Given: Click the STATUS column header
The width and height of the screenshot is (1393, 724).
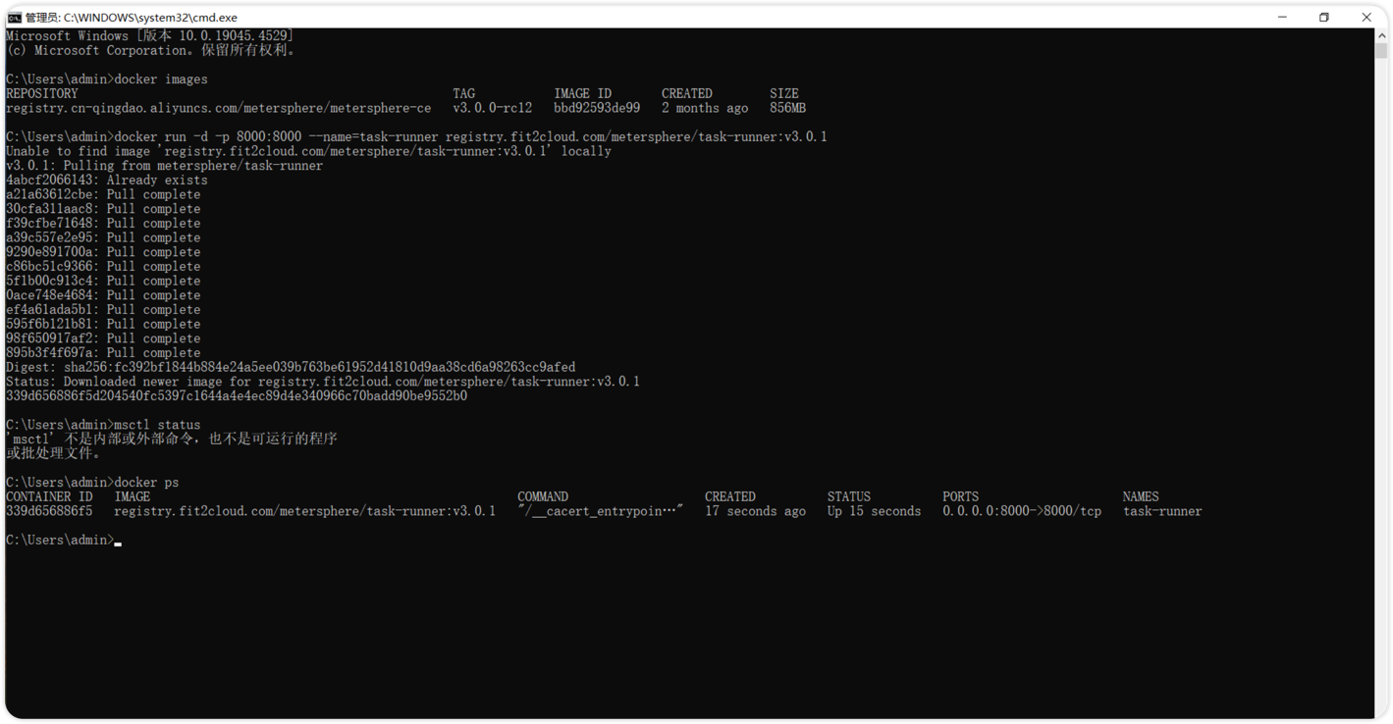Looking at the screenshot, I should (849, 497).
